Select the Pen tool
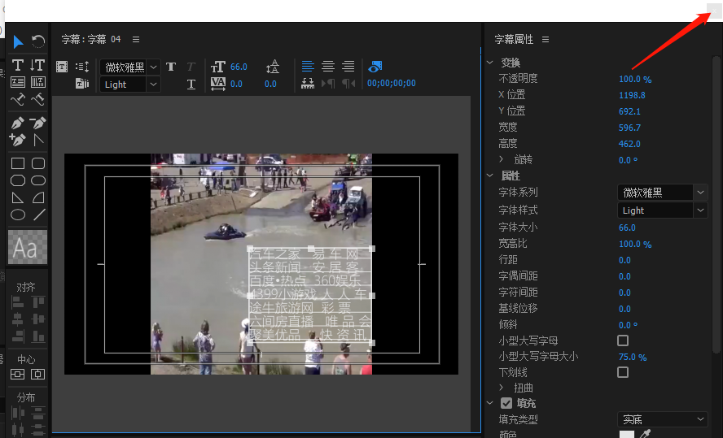The image size is (723, 438). tap(18, 123)
